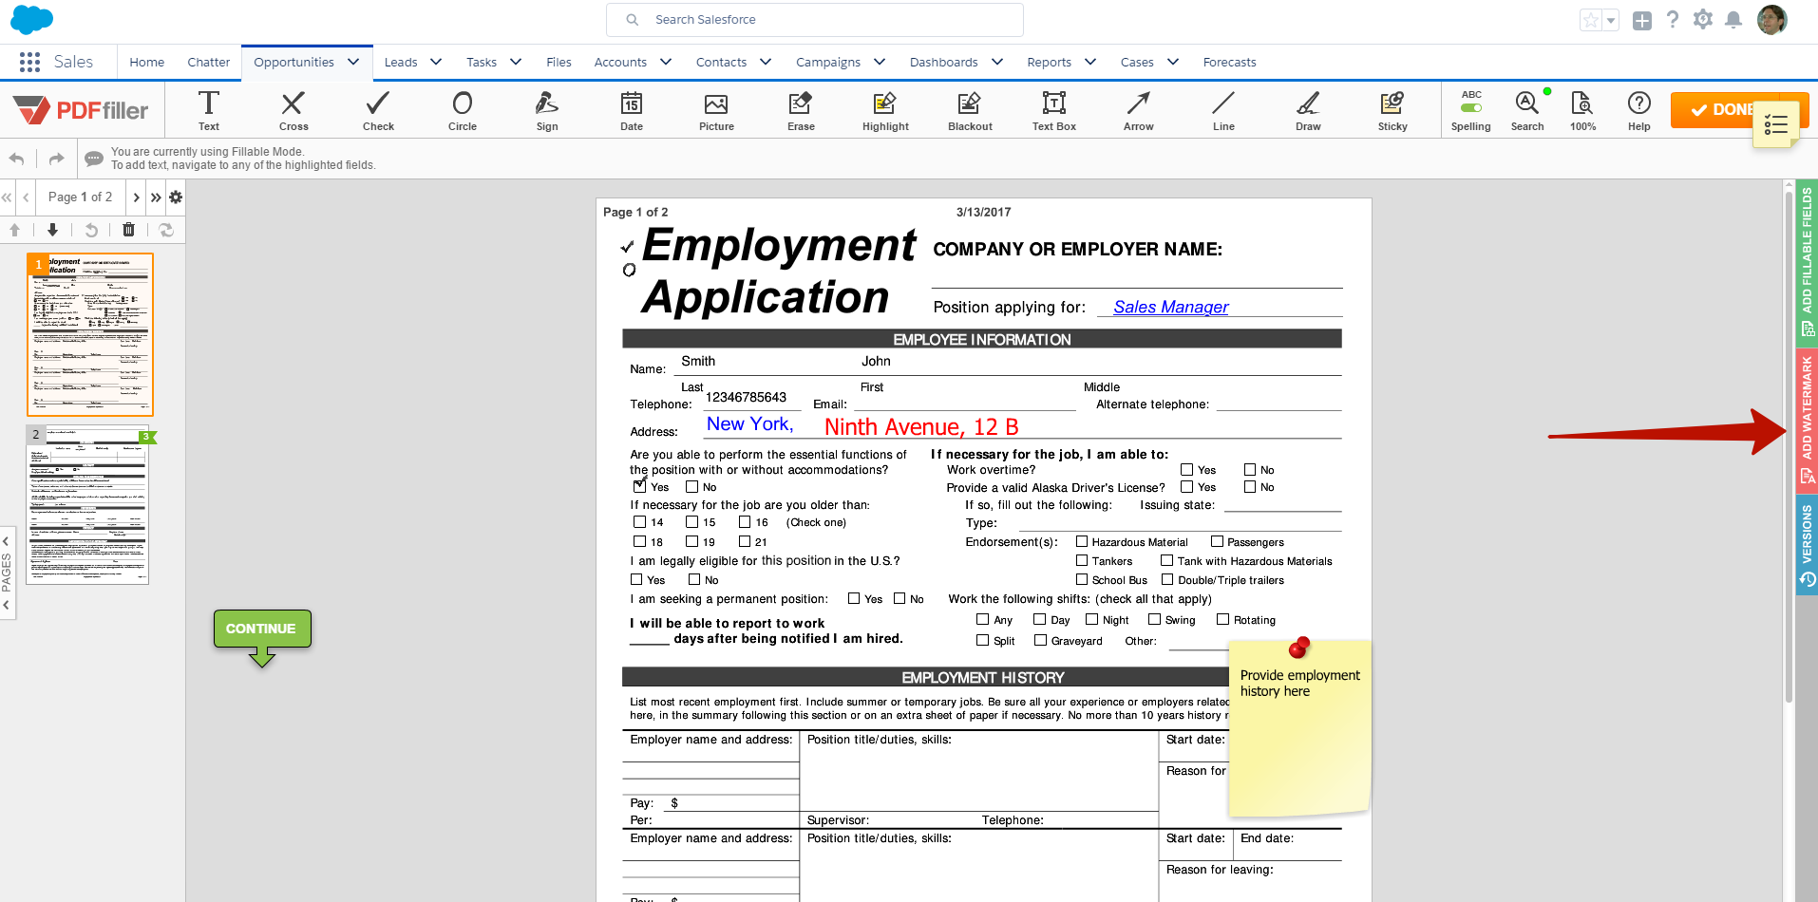Select the Circle tool
This screenshot has height=902, width=1818.
tap(463, 110)
